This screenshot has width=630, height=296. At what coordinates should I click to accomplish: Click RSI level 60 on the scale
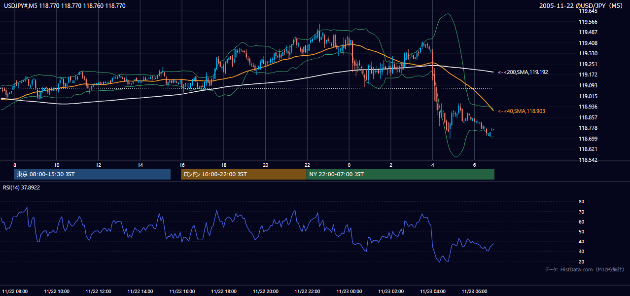tap(582, 222)
